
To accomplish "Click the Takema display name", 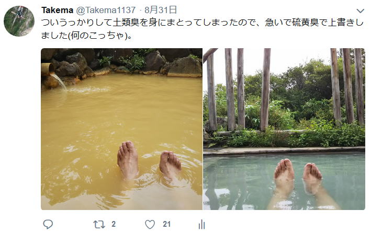I will tap(57, 10).
